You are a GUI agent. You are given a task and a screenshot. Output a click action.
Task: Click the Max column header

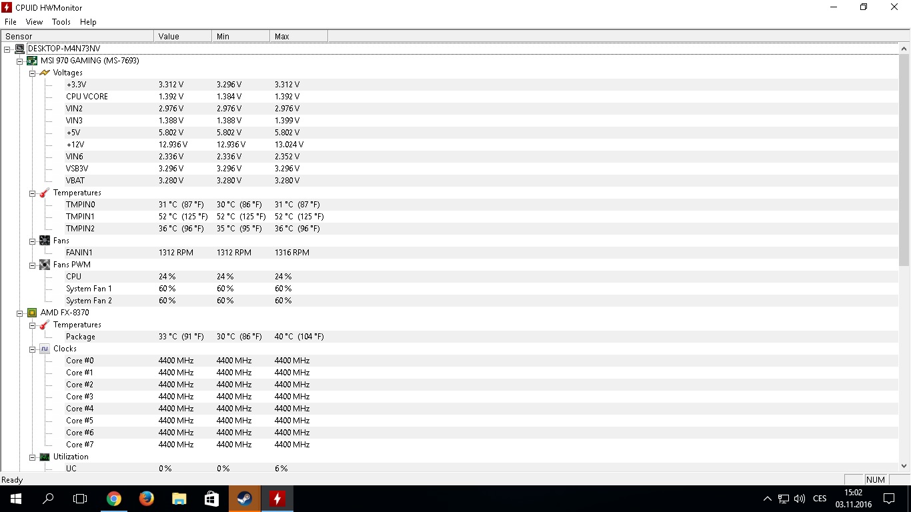(299, 36)
